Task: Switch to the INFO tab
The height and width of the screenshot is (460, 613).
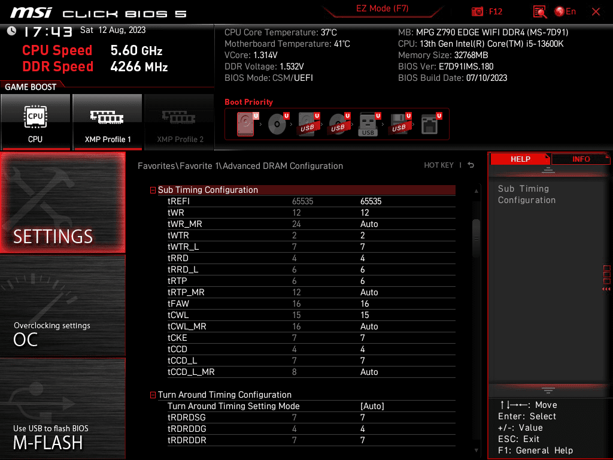Action: point(581,159)
